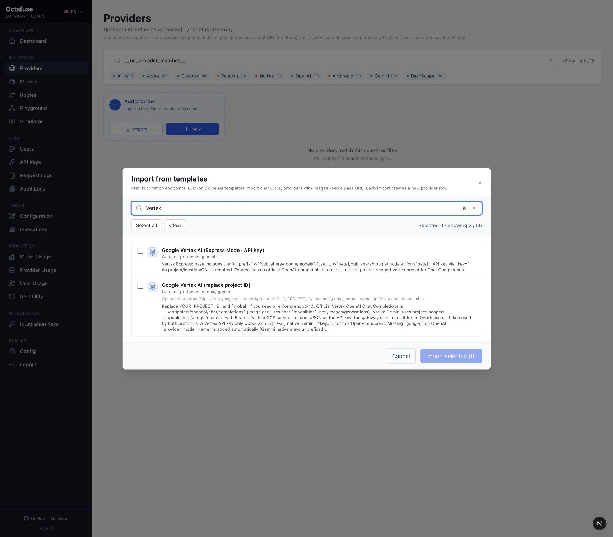The height and width of the screenshot is (537, 613).
Task: Click the Configuration tools icon
Action: click(x=12, y=216)
